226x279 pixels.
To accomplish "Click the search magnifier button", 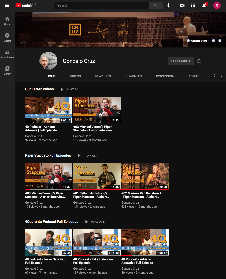I will (156, 5).
